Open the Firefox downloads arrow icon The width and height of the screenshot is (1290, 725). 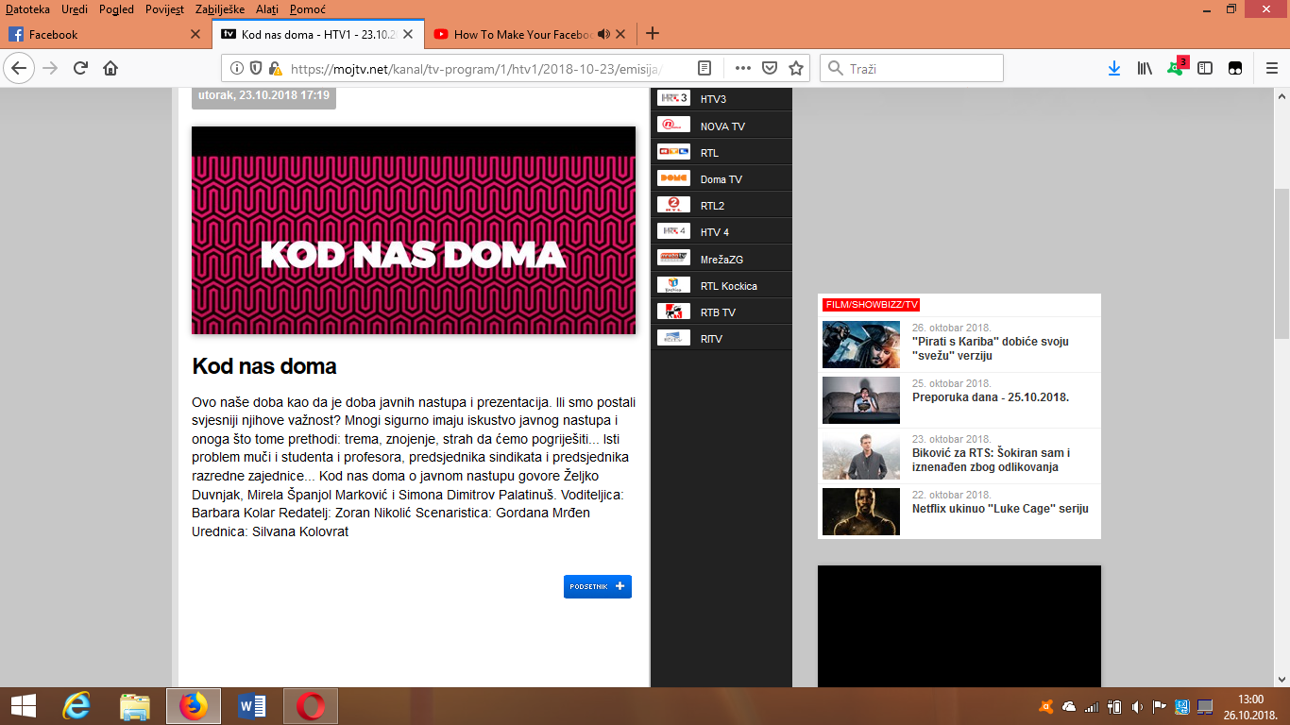point(1114,68)
